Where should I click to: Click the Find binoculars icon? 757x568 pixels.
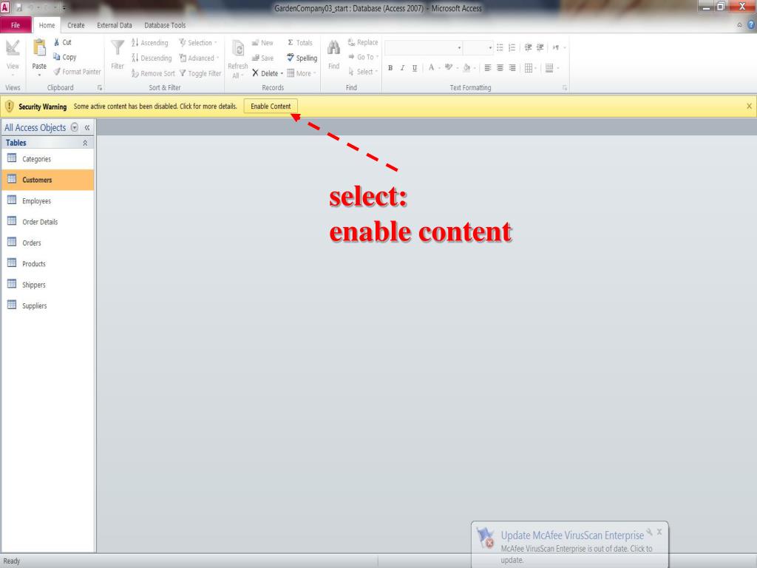(x=333, y=48)
